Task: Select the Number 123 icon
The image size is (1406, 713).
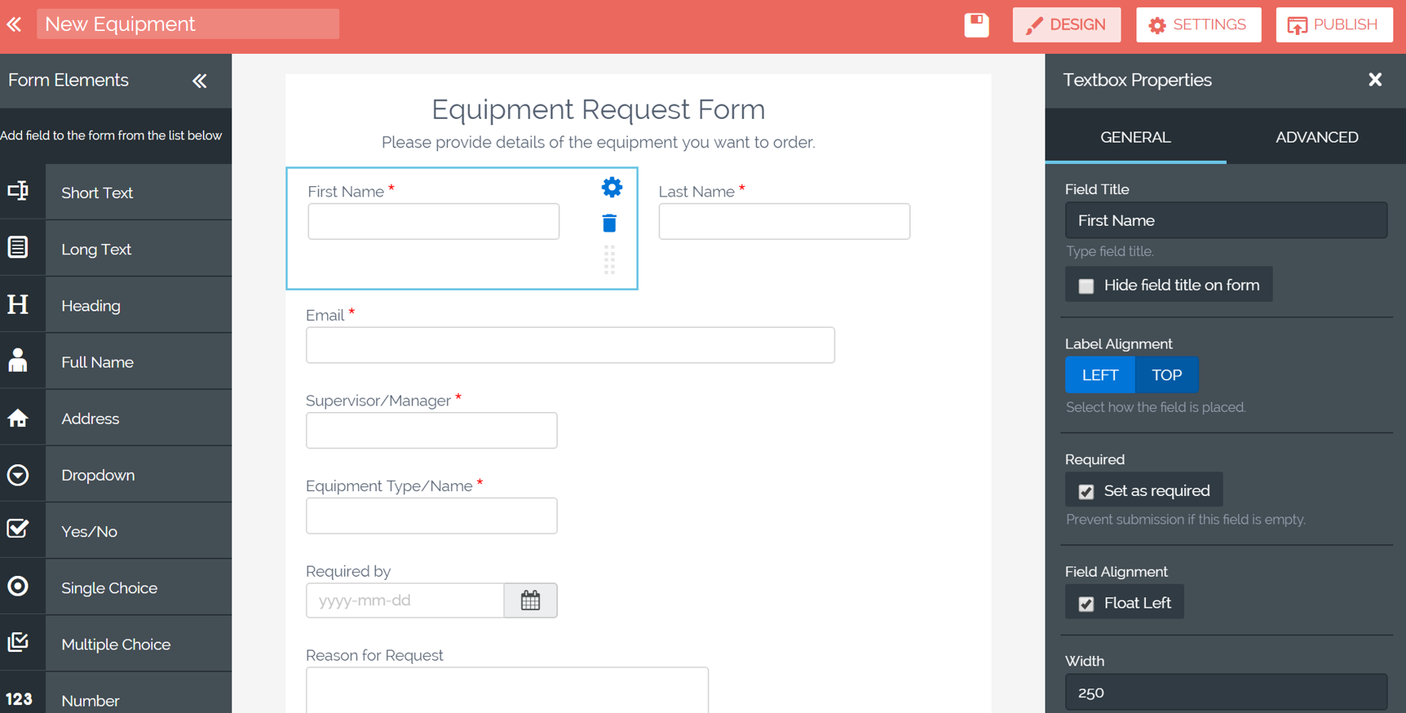Action: [x=19, y=700]
